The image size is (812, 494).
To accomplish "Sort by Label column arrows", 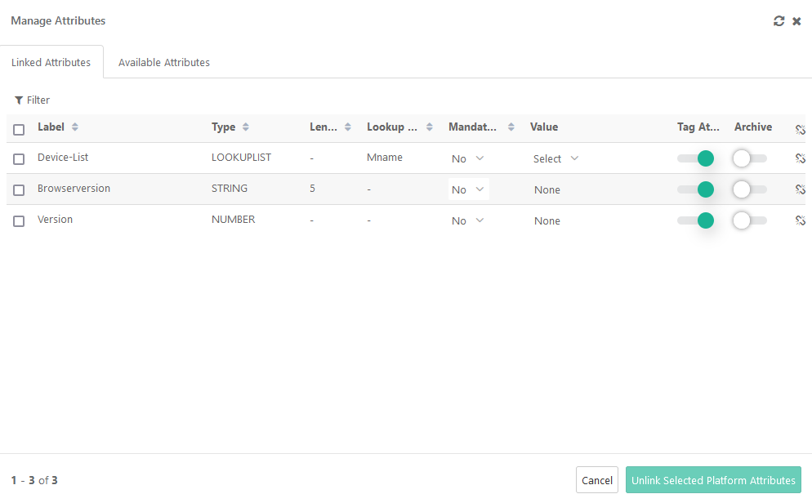I will [75, 127].
